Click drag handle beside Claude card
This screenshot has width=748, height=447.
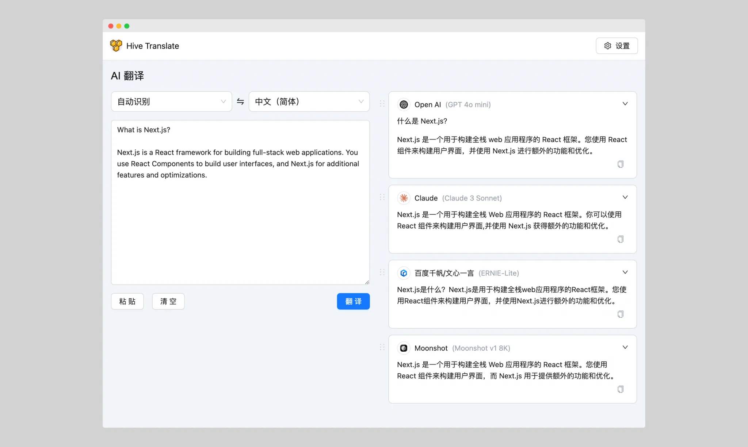(382, 197)
